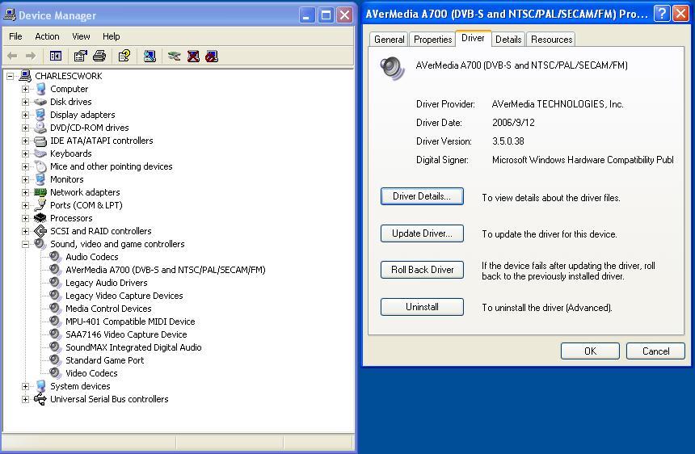Click the Network adapters category icon
The image size is (695, 454).
tap(40, 192)
